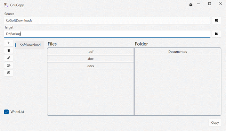The image size is (226, 131).
Task: Import profile using the import arrow icon
Action: tap(9, 73)
